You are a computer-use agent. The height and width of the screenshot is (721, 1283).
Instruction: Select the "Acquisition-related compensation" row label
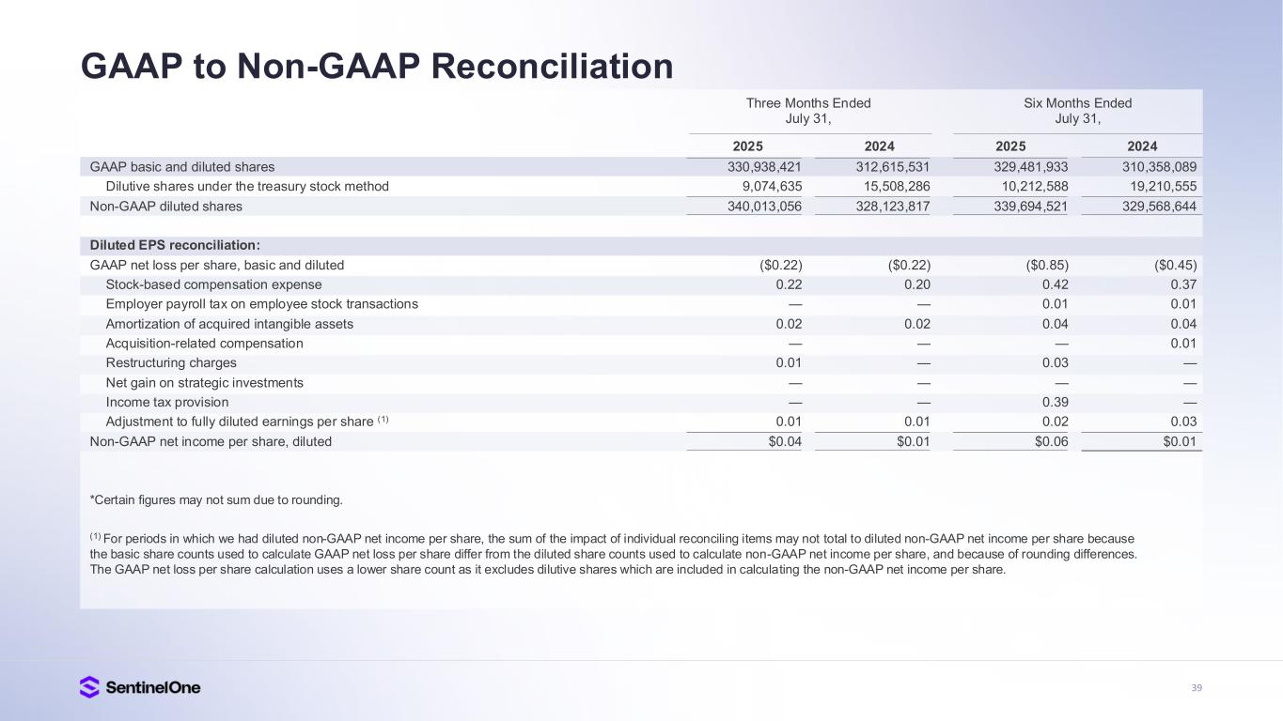coord(204,344)
